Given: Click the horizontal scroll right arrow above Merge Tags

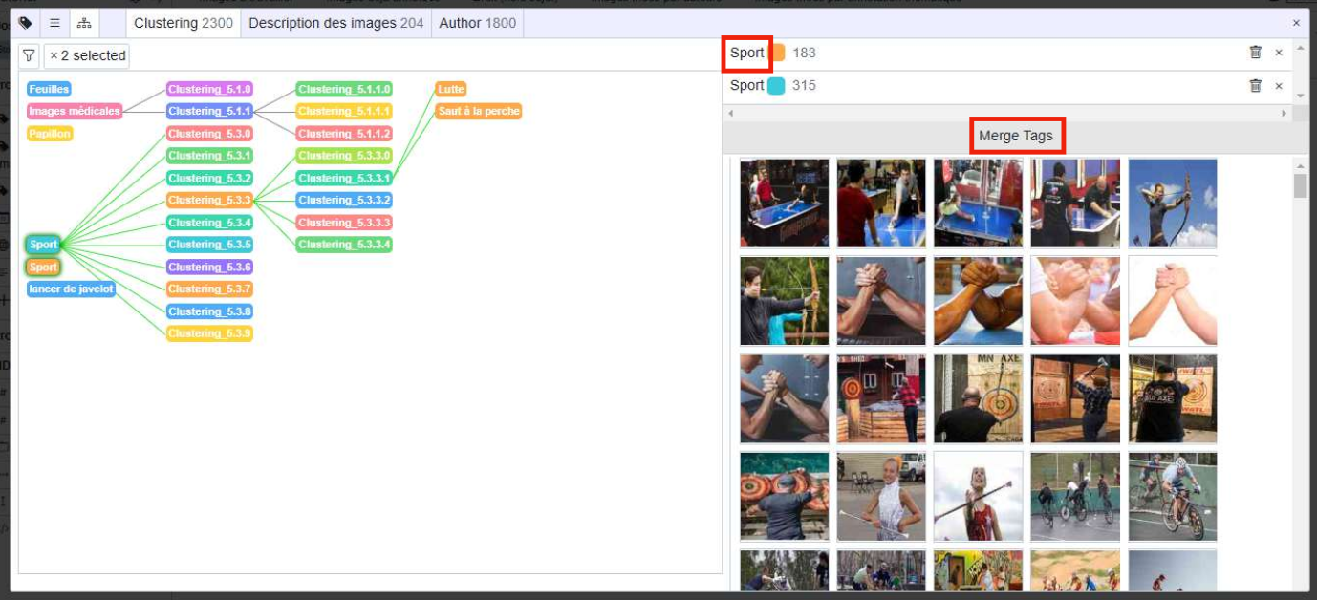Looking at the screenshot, I should 1285,113.
